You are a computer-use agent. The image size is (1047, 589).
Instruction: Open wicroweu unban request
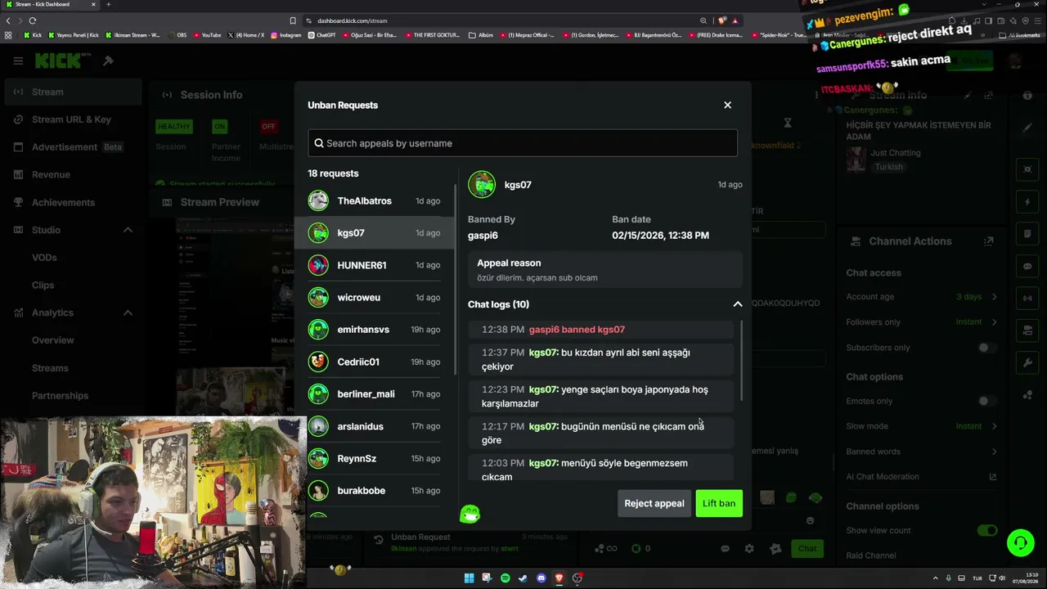pos(374,297)
